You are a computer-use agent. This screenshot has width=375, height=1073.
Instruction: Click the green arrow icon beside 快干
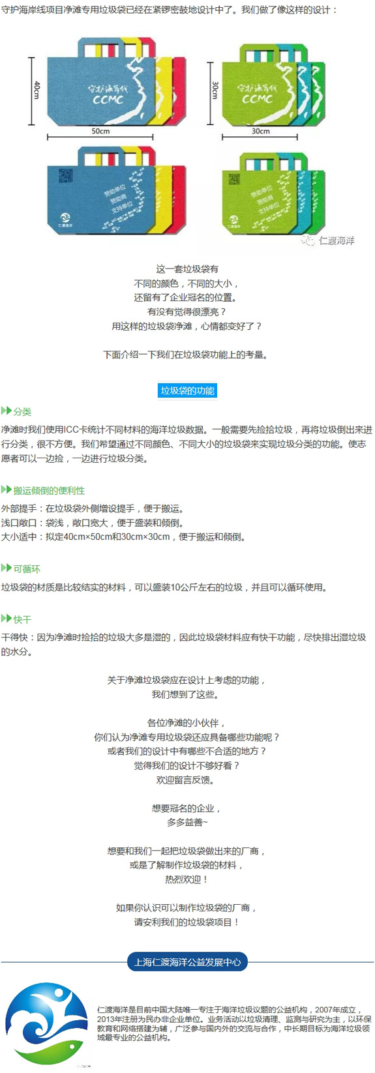pyautogui.click(x=7, y=618)
